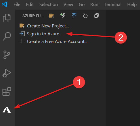Open the Edit menu

click(x=30, y=5)
